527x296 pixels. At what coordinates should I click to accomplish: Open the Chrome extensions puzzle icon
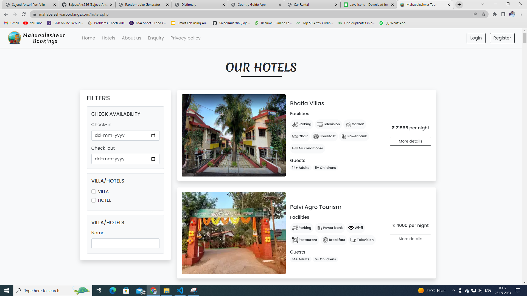495,14
